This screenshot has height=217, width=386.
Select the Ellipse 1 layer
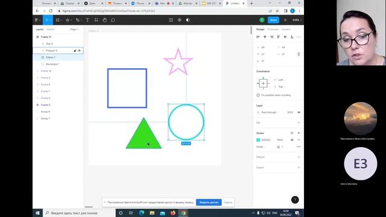[59, 57]
